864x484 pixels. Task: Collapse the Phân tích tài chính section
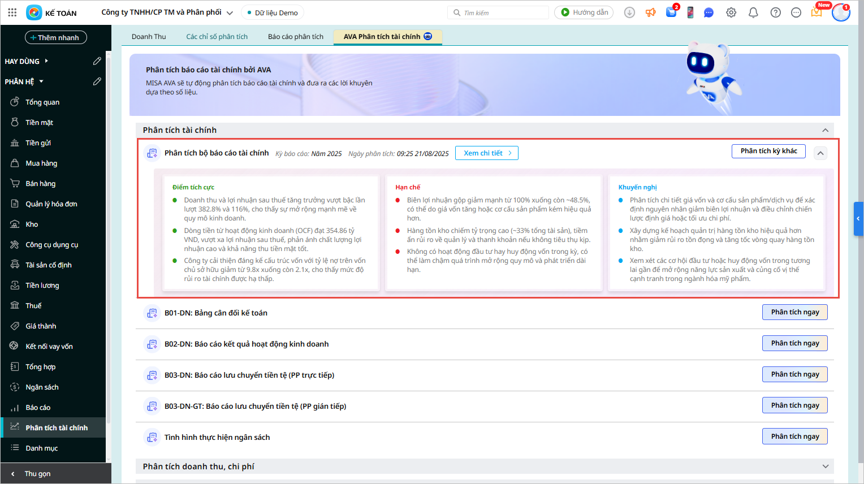tap(825, 130)
